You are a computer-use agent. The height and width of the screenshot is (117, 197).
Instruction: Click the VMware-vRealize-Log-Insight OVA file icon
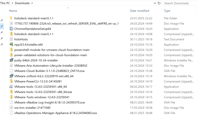coord(11,102)
